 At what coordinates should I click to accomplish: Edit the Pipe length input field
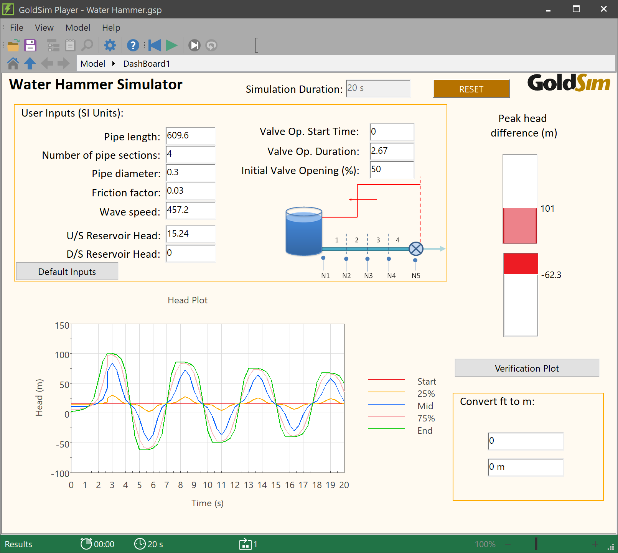pos(190,136)
